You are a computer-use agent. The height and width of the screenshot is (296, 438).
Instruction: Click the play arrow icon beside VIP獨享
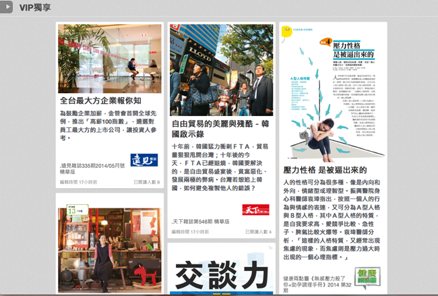click(x=6, y=7)
